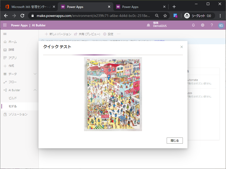Screen dimensions: 226x169
Task: Switch to Microsoft 365 管理センター tab
Action: [x=29, y=7]
